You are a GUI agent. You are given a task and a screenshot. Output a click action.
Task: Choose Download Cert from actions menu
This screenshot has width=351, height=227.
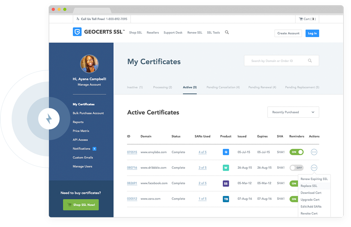[x=314, y=193]
